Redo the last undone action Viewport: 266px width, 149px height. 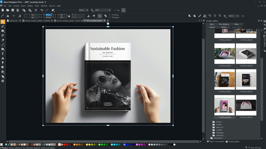click(47, 10)
